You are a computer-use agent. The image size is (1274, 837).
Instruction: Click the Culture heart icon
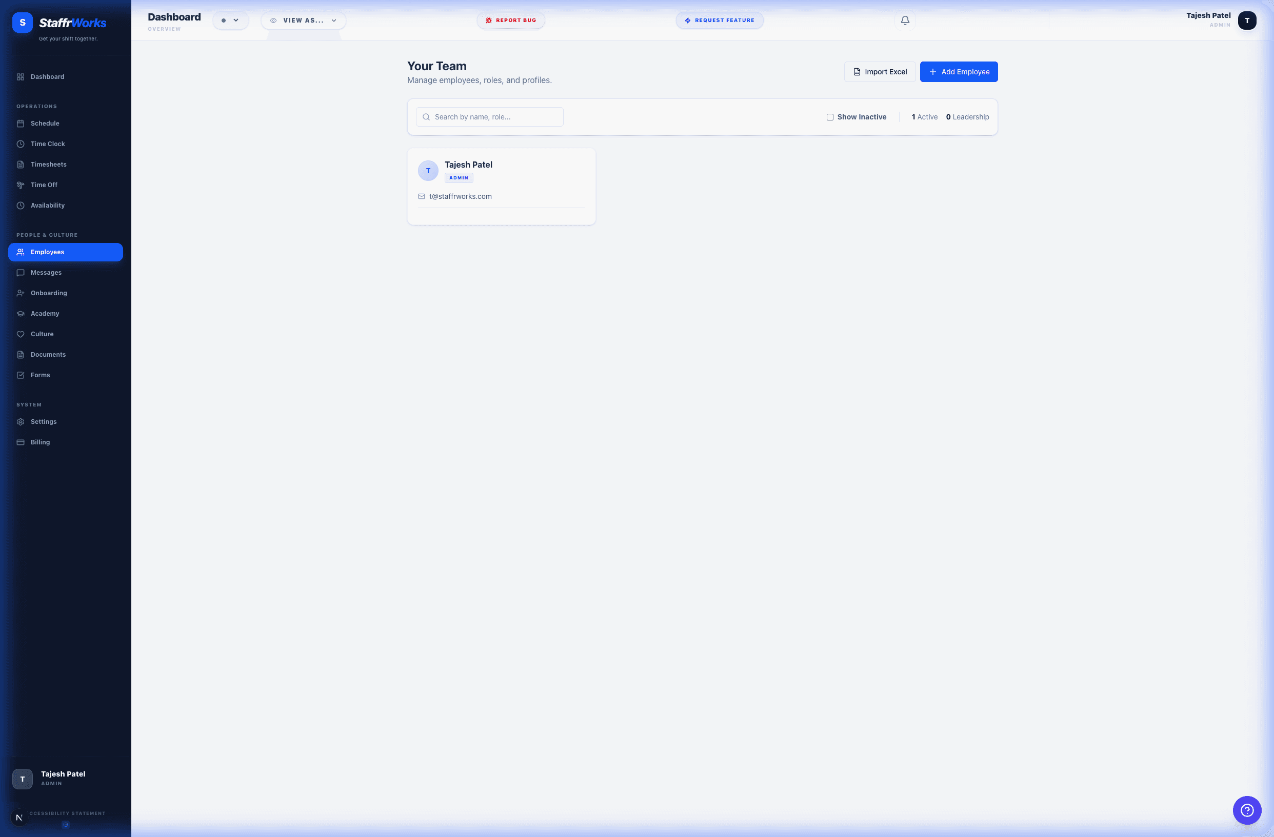21,334
